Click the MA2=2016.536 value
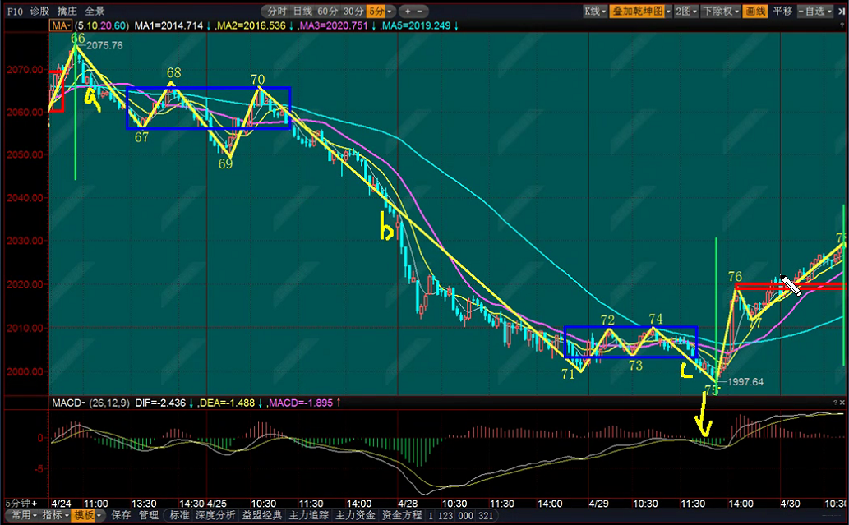849x525 pixels. click(x=251, y=25)
